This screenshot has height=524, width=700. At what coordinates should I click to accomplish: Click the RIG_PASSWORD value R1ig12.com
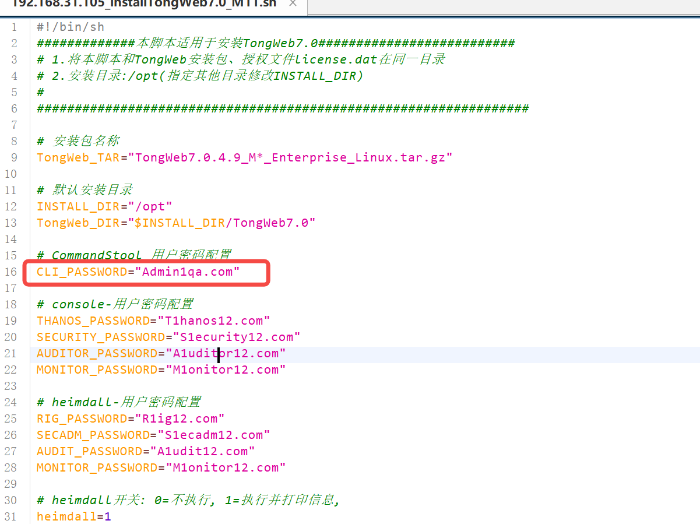180,419
